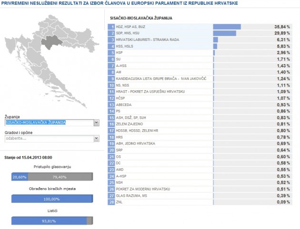This screenshot has width=300, height=229.
Task: Click the result bar for HSS, HSLS
Action: [x=215, y=46]
